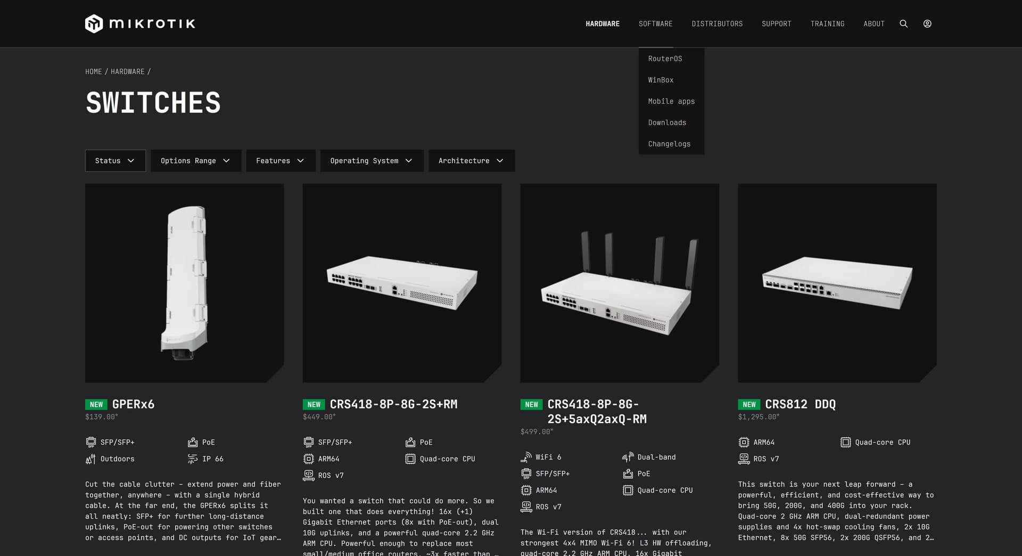Click the GPERx6 description starting 'Cut the cable clutter'
Screen dimensions: 1022x556
[184, 511]
